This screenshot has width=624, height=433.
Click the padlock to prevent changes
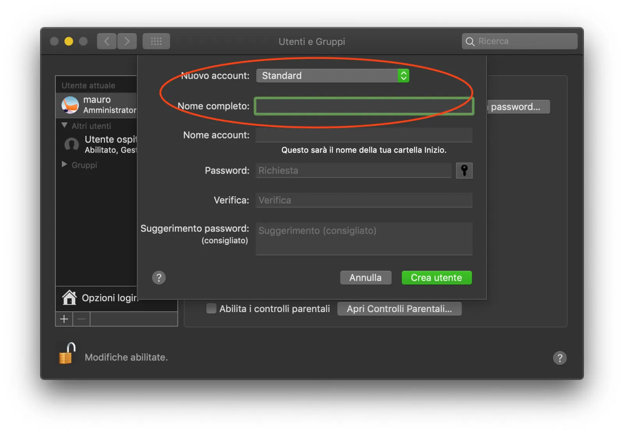[67, 353]
